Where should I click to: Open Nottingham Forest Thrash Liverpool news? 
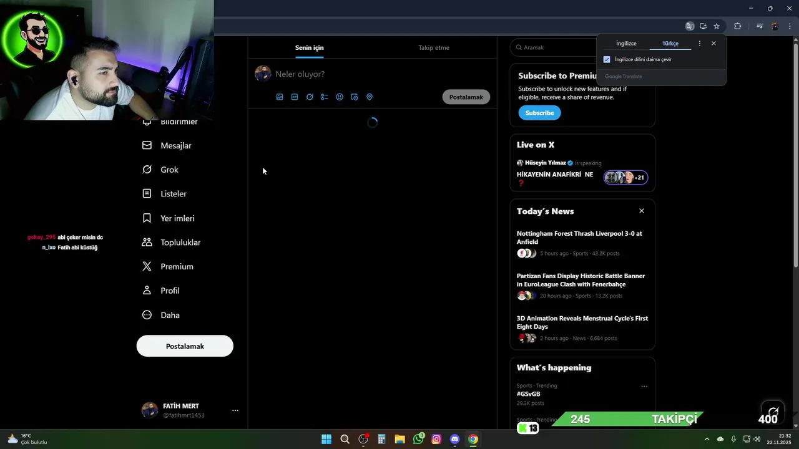point(582,243)
